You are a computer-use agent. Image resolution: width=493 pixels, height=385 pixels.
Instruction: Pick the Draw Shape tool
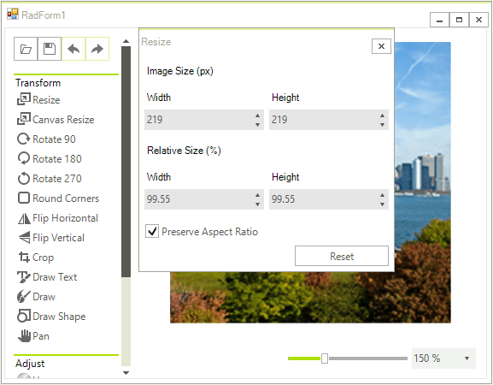(51, 317)
